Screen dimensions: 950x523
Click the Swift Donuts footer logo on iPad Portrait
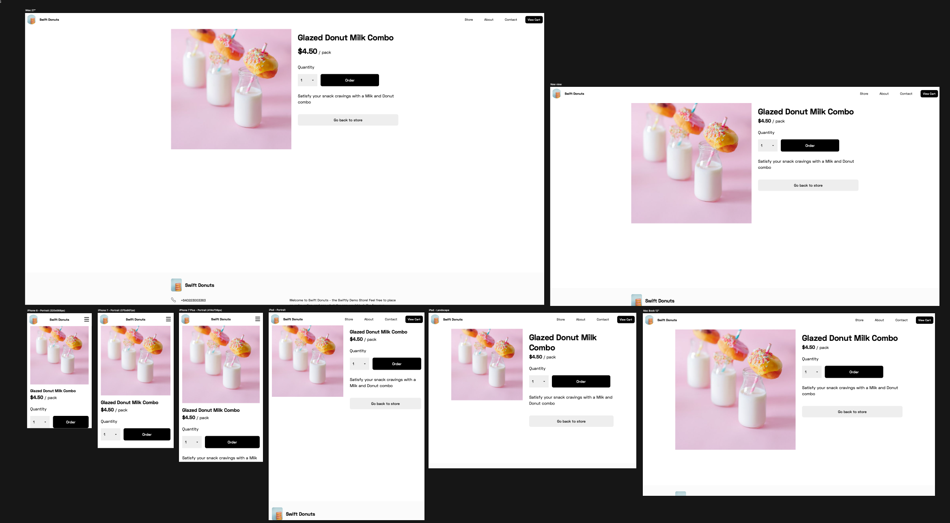tap(278, 513)
